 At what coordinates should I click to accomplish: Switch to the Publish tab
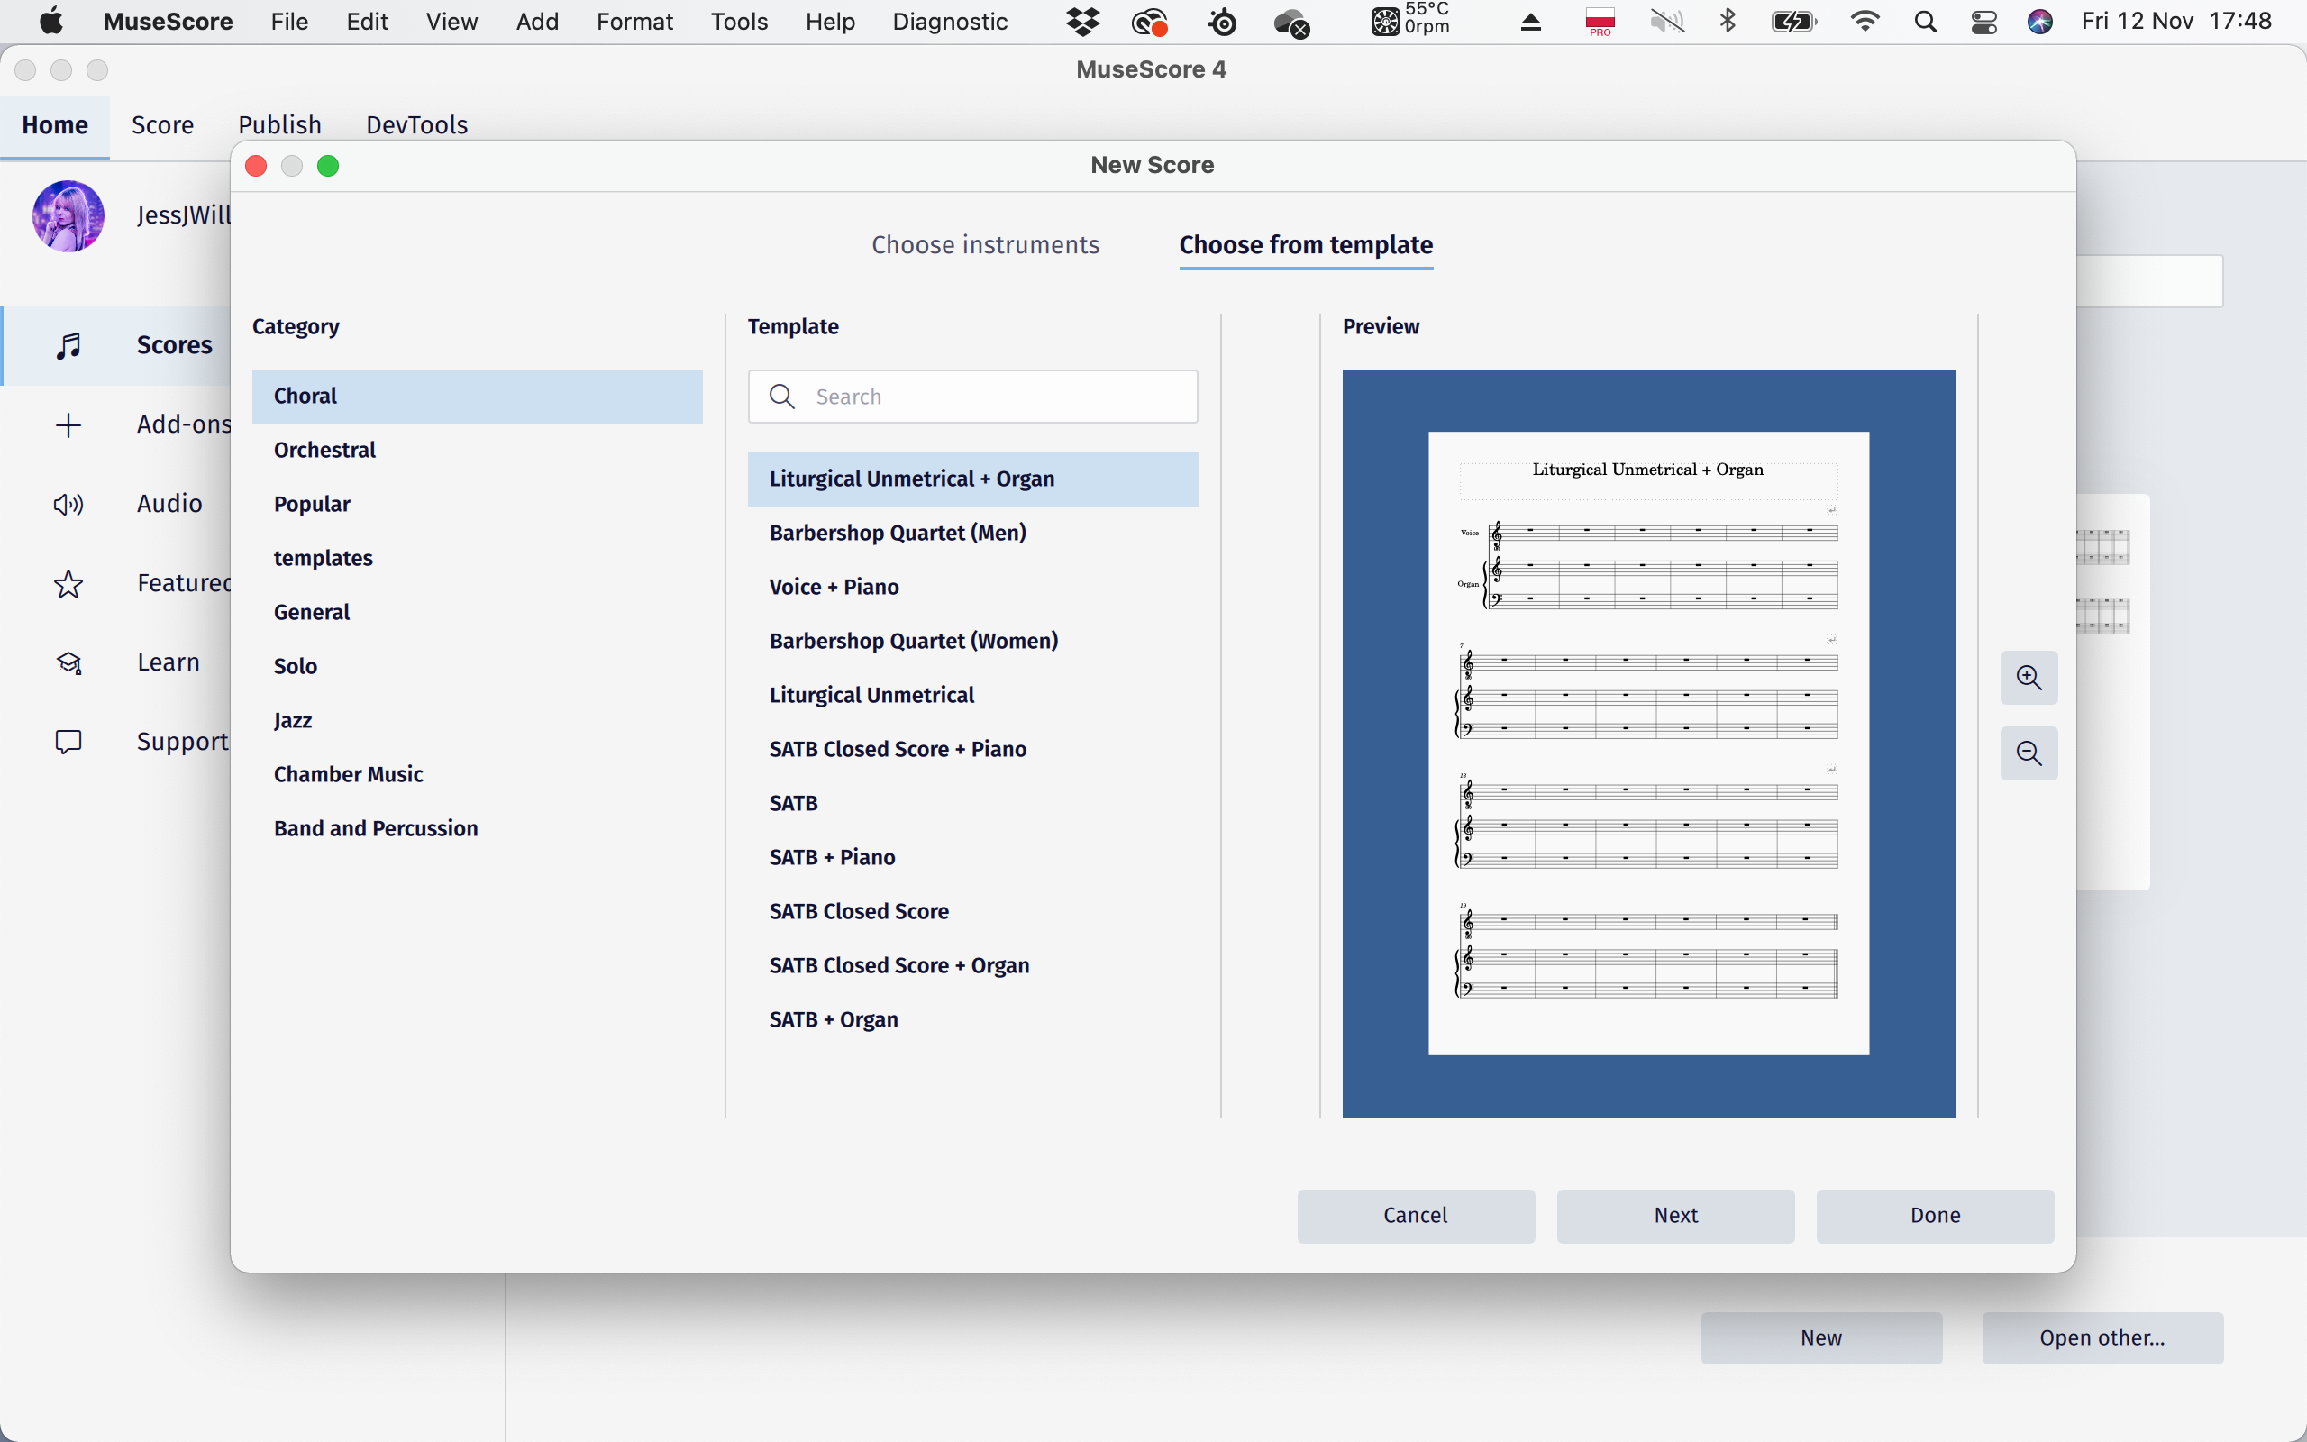click(x=278, y=124)
